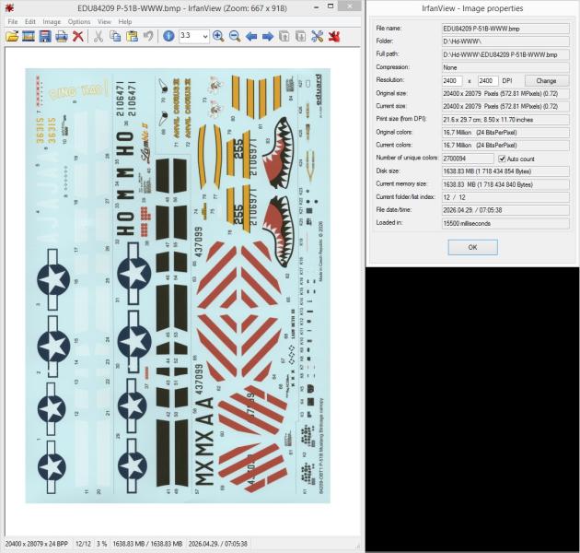This screenshot has width=580, height=553.
Task: Delete file with the red X icon
Action: pyautogui.click(x=77, y=36)
